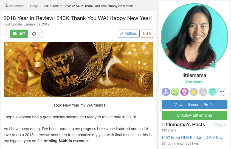Image resolution: width=231 pixels, height=149 pixels.
Task: Click View Littlemama Profile button
Action: point(195,105)
